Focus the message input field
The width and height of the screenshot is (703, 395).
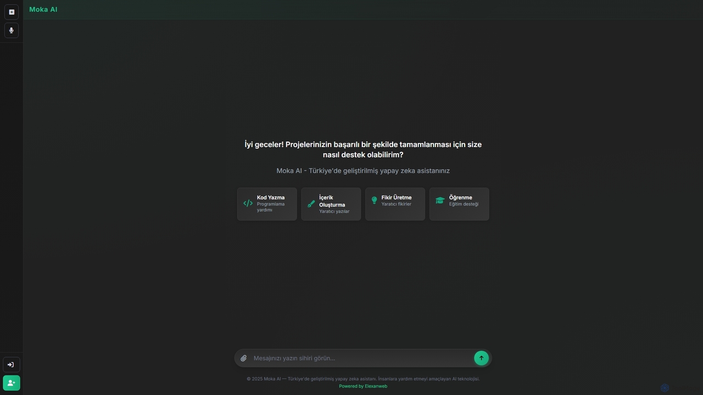(361, 358)
